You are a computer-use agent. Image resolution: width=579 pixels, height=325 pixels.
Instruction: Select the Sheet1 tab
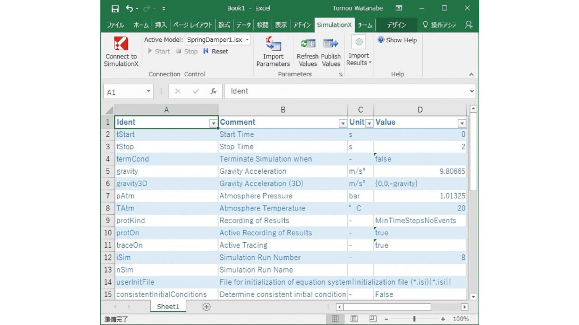[x=168, y=307]
